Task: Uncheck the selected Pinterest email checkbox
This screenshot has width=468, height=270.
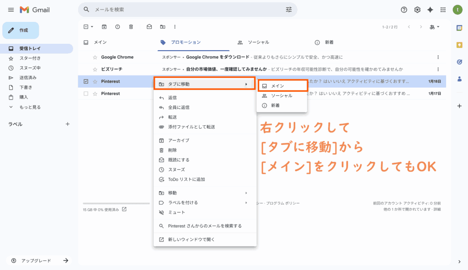Action: click(86, 81)
